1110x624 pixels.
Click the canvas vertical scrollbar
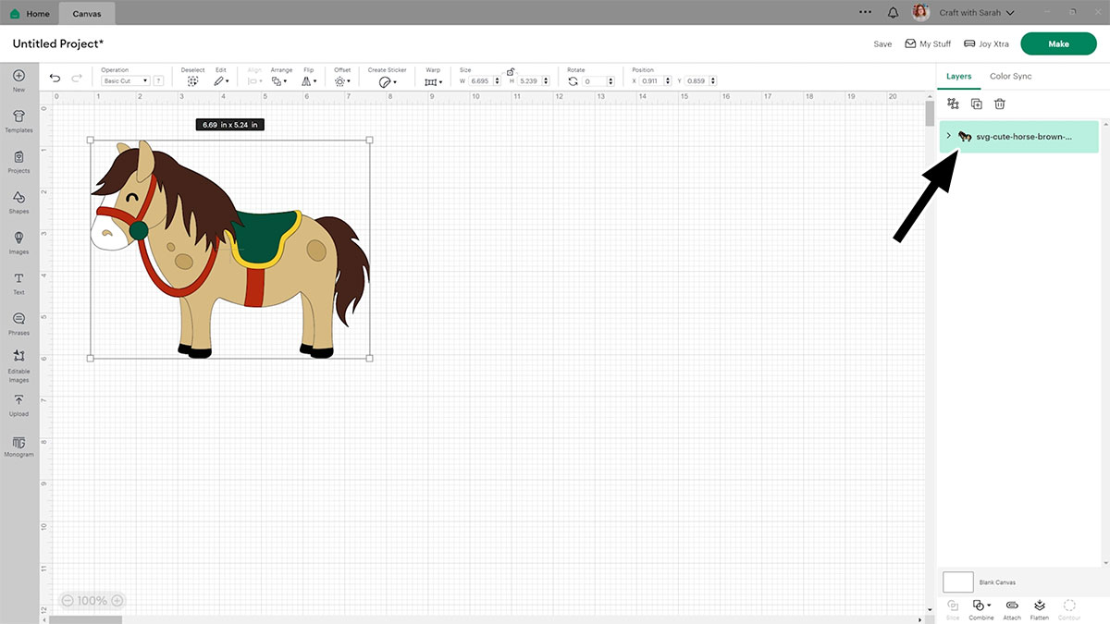click(930, 114)
